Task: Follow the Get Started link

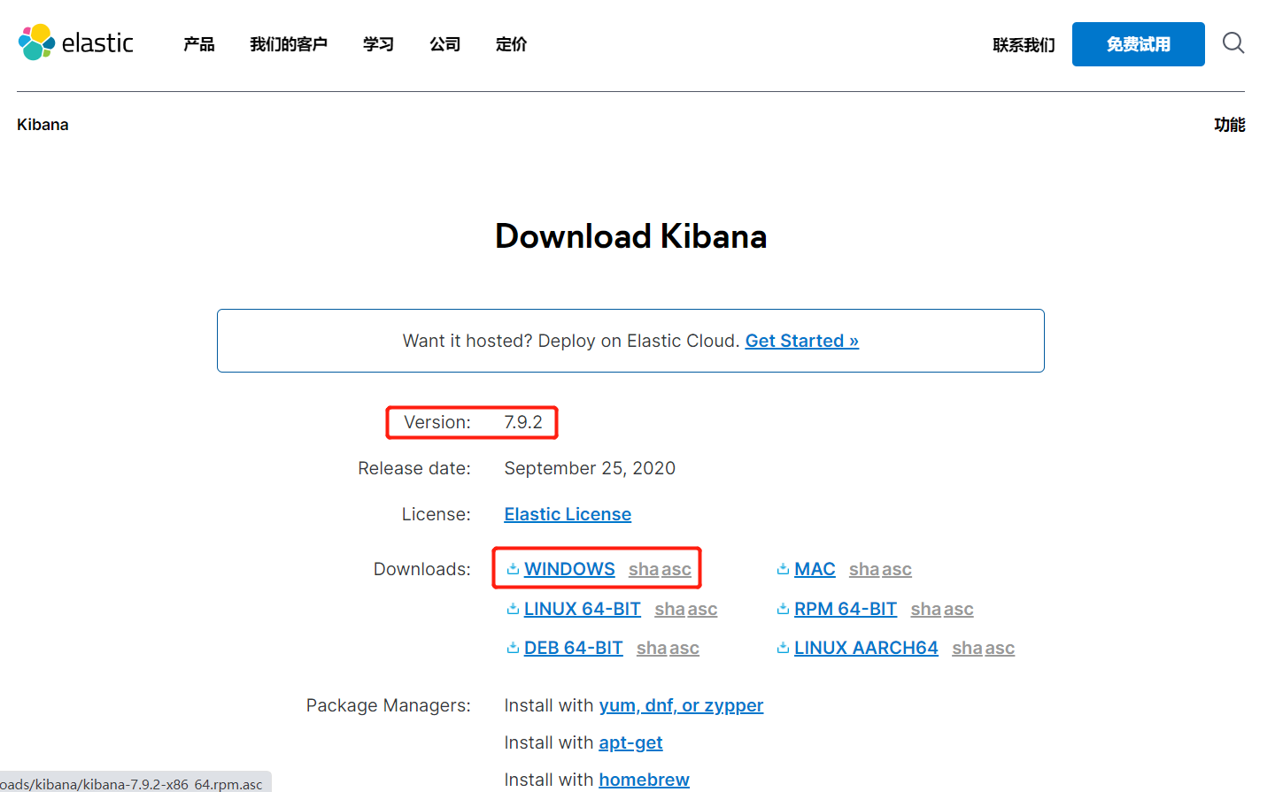Action: coord(802,341)
